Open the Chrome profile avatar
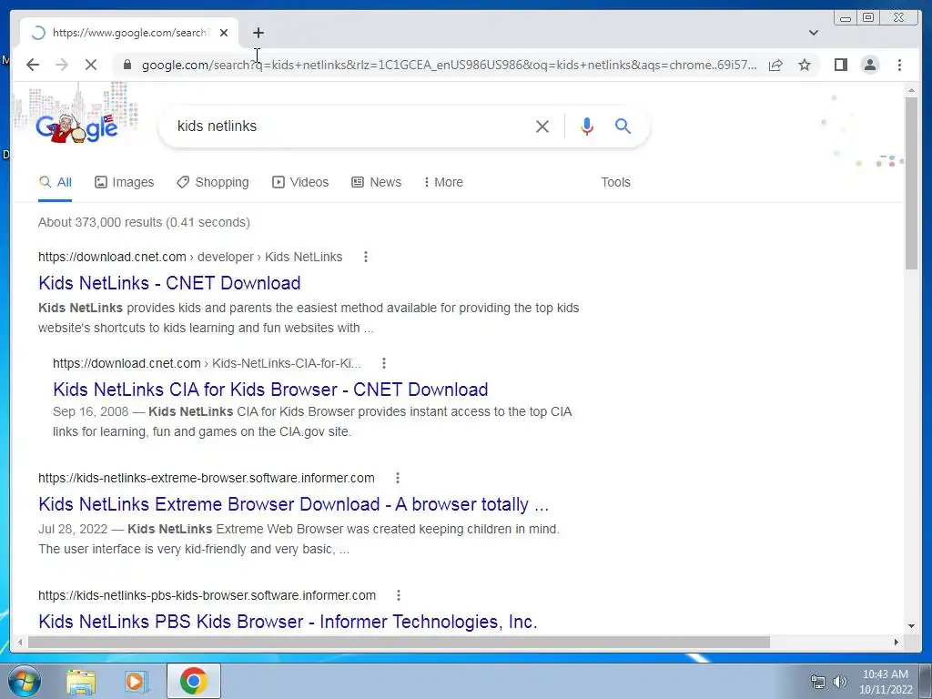The image size is (932, 699). [870, 65]
